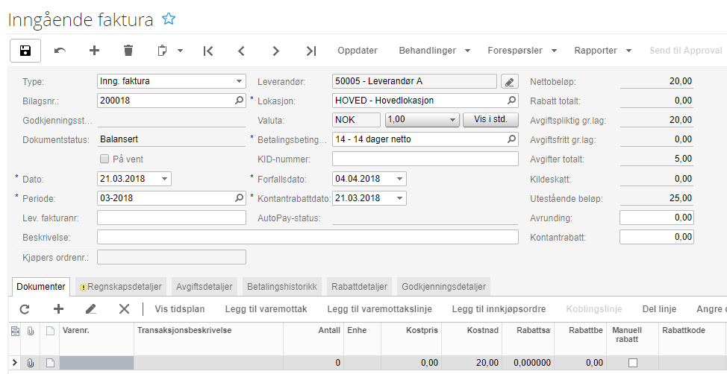
Task: Open the Forespørsler menu
Action: 522,51
